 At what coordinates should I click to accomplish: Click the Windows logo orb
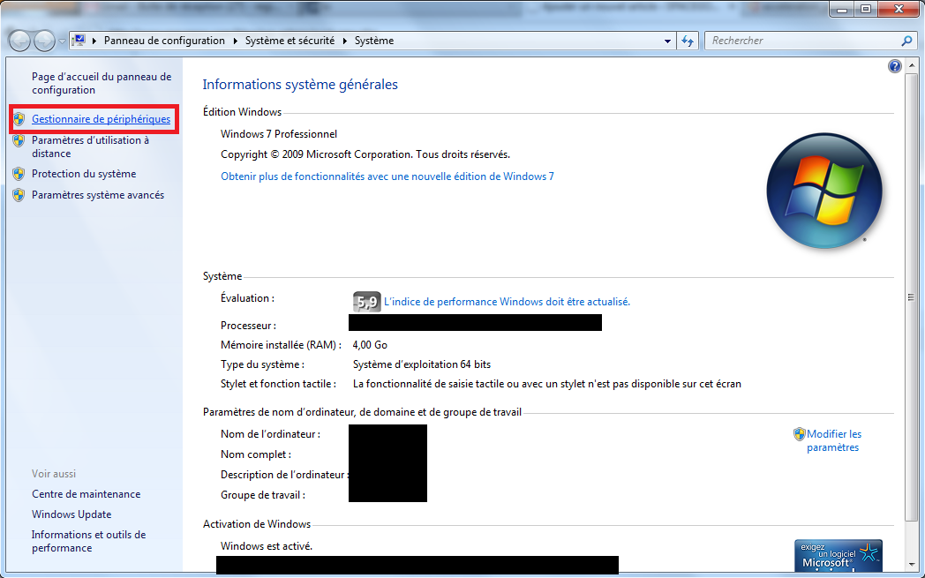click(824, 191)
